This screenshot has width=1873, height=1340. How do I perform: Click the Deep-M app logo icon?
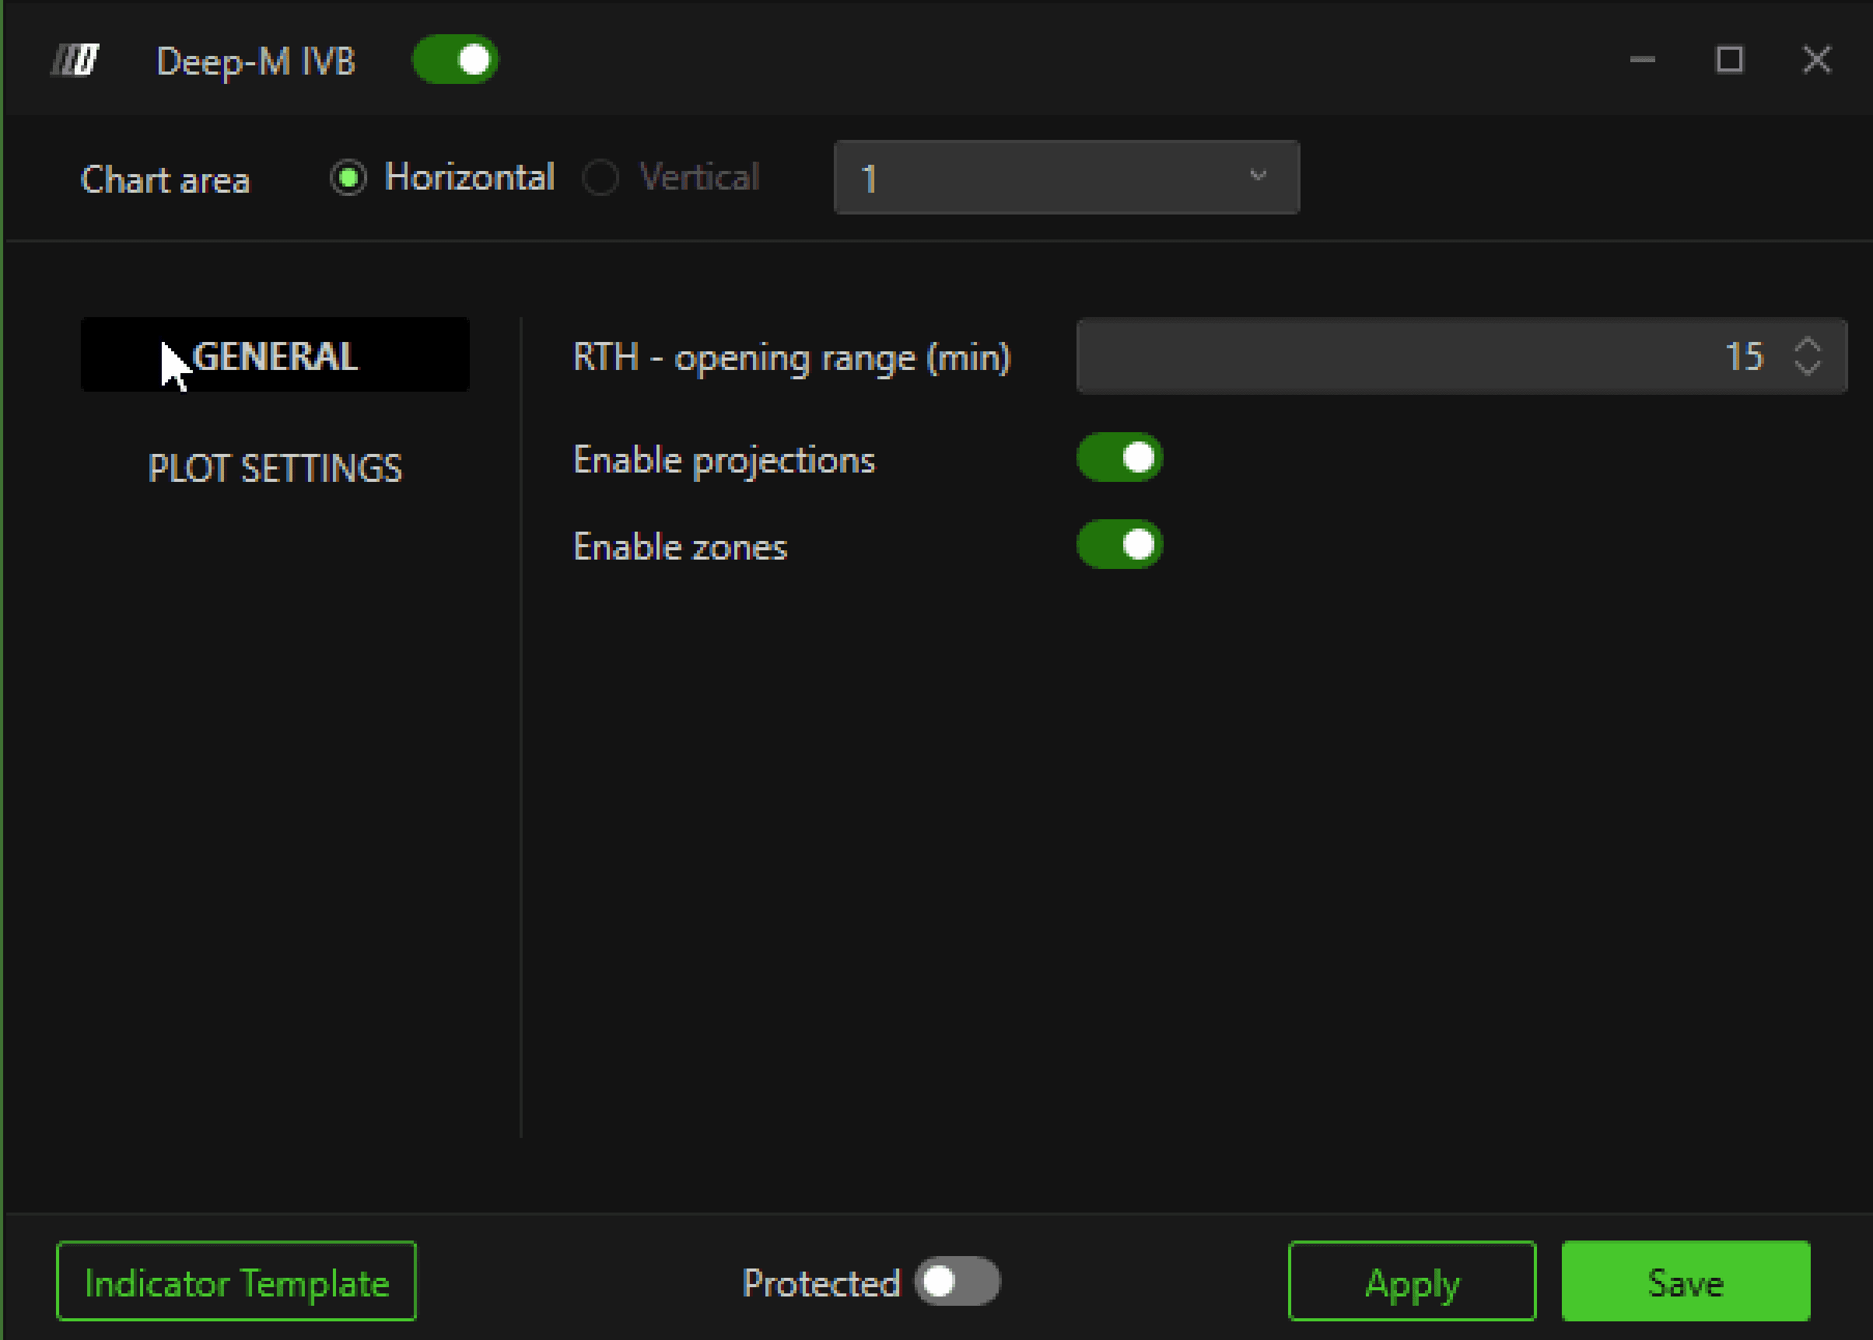tap(75, 60)
